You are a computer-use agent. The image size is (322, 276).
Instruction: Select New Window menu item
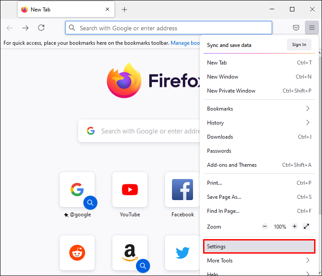pos(259,77)
